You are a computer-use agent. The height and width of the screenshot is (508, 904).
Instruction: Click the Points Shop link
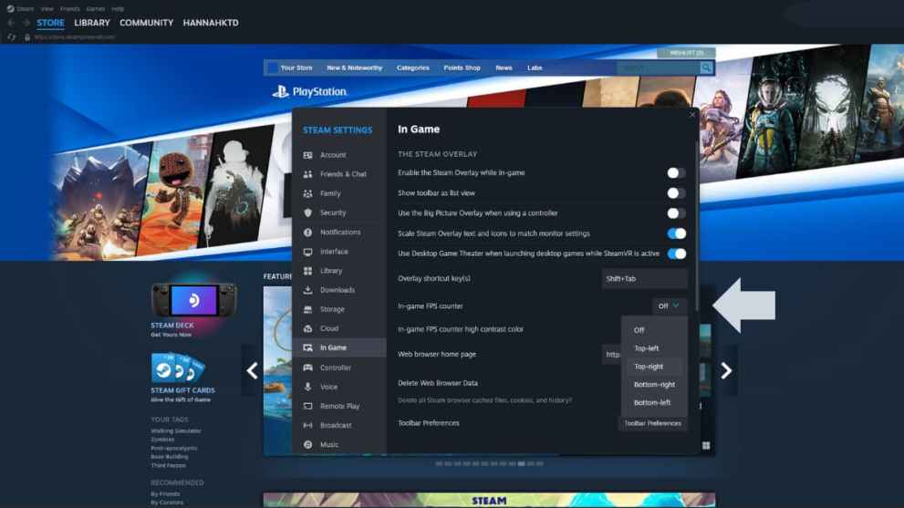click(462, 67)
